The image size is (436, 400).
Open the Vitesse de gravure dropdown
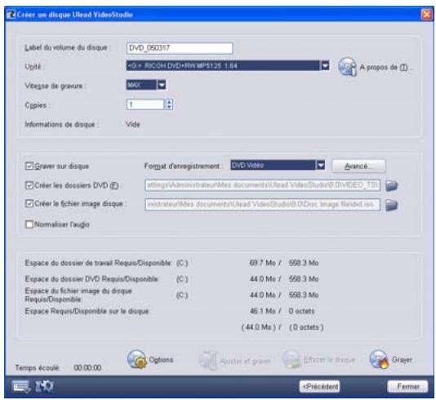point(162,85)
